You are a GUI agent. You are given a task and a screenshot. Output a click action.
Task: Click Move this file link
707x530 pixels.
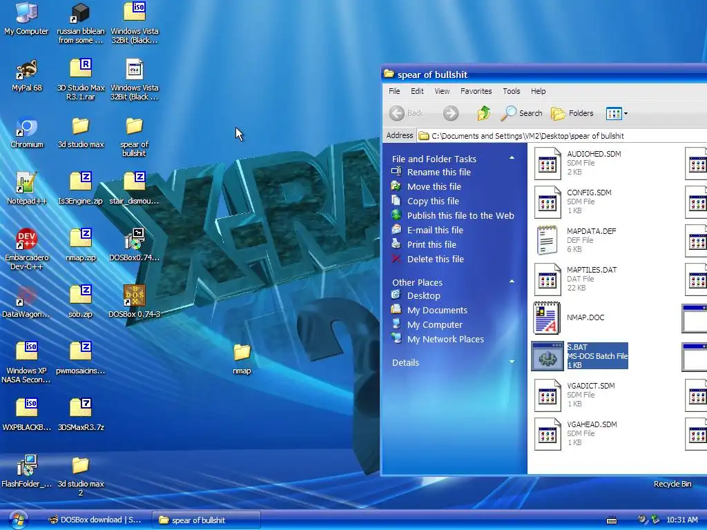pos(434,186)
